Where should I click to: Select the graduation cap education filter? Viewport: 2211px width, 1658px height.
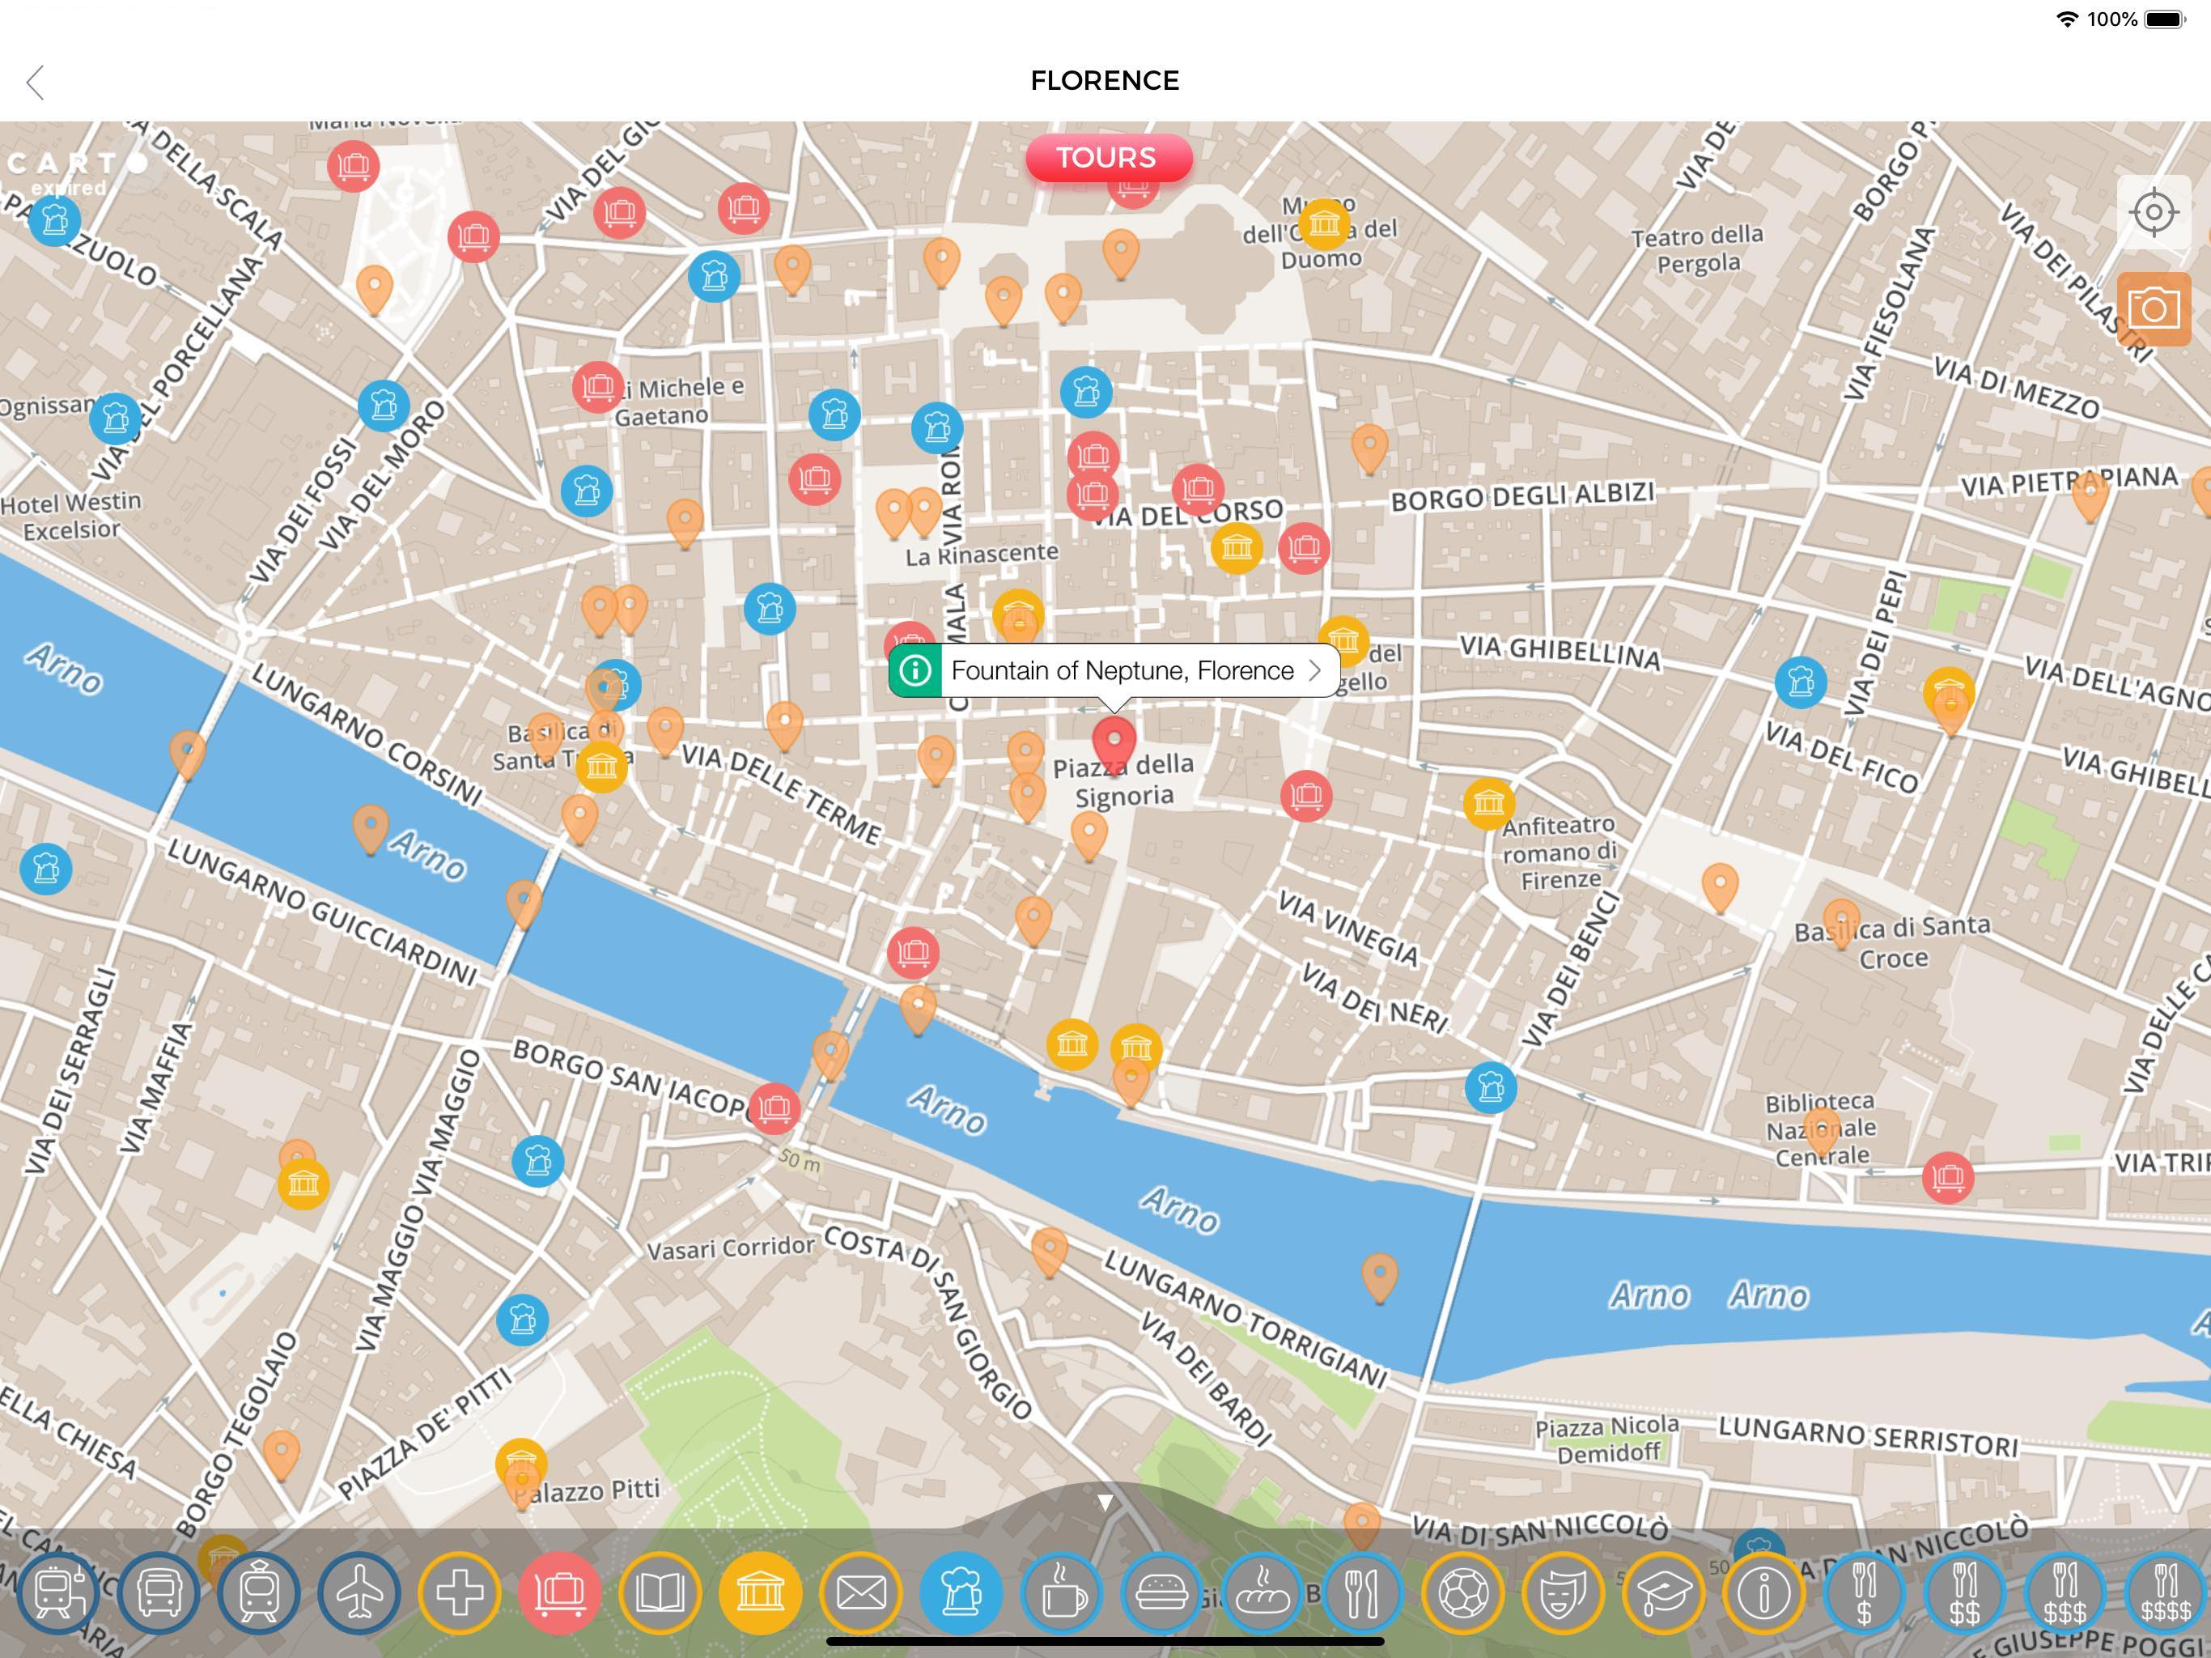[1663, 1592]
